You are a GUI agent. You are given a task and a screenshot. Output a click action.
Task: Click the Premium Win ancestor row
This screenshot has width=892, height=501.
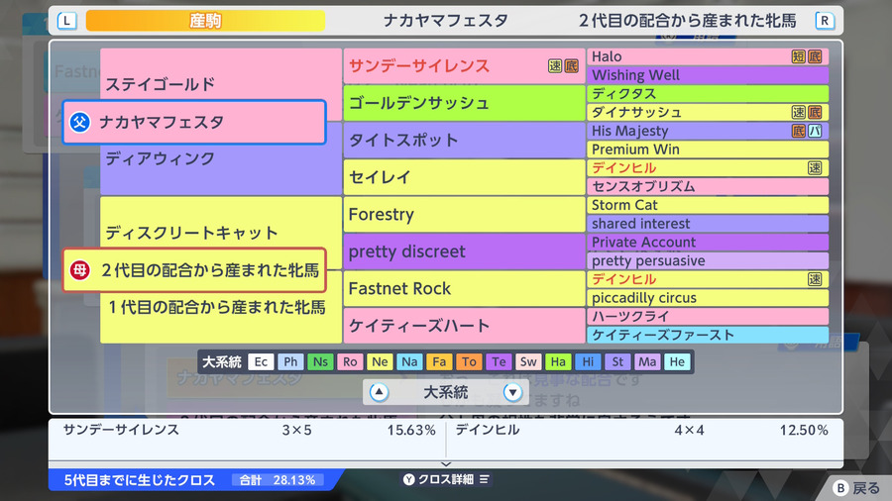[708, 150]
